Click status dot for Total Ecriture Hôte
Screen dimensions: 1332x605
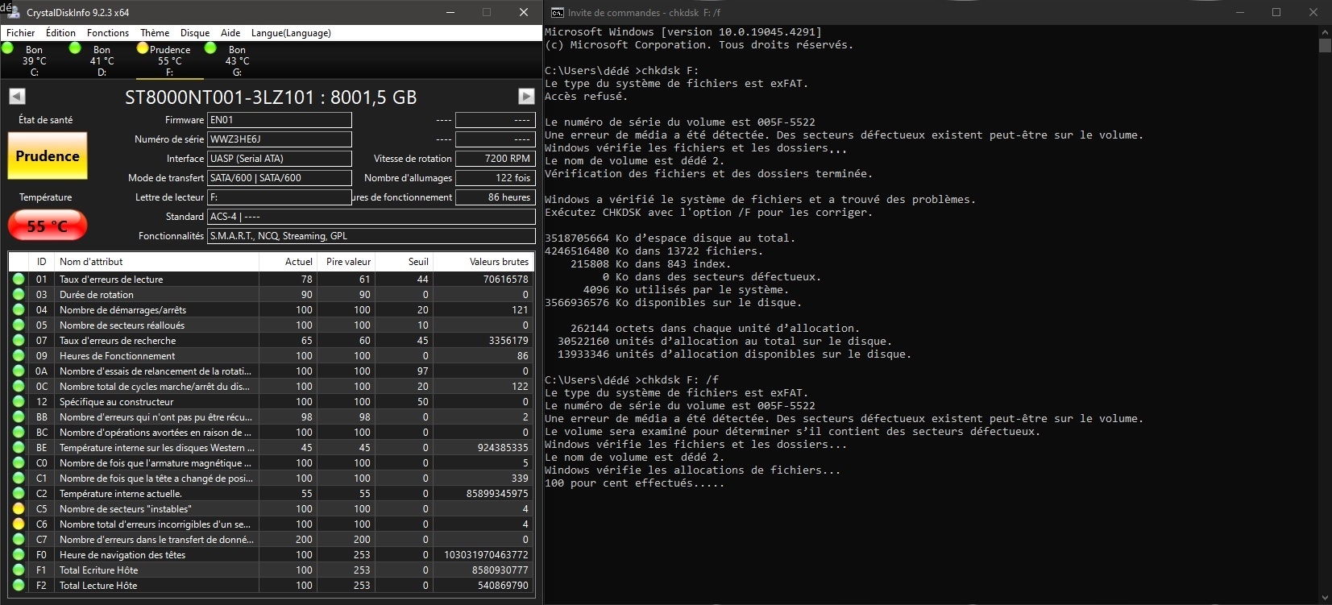[x=19, y=570]
